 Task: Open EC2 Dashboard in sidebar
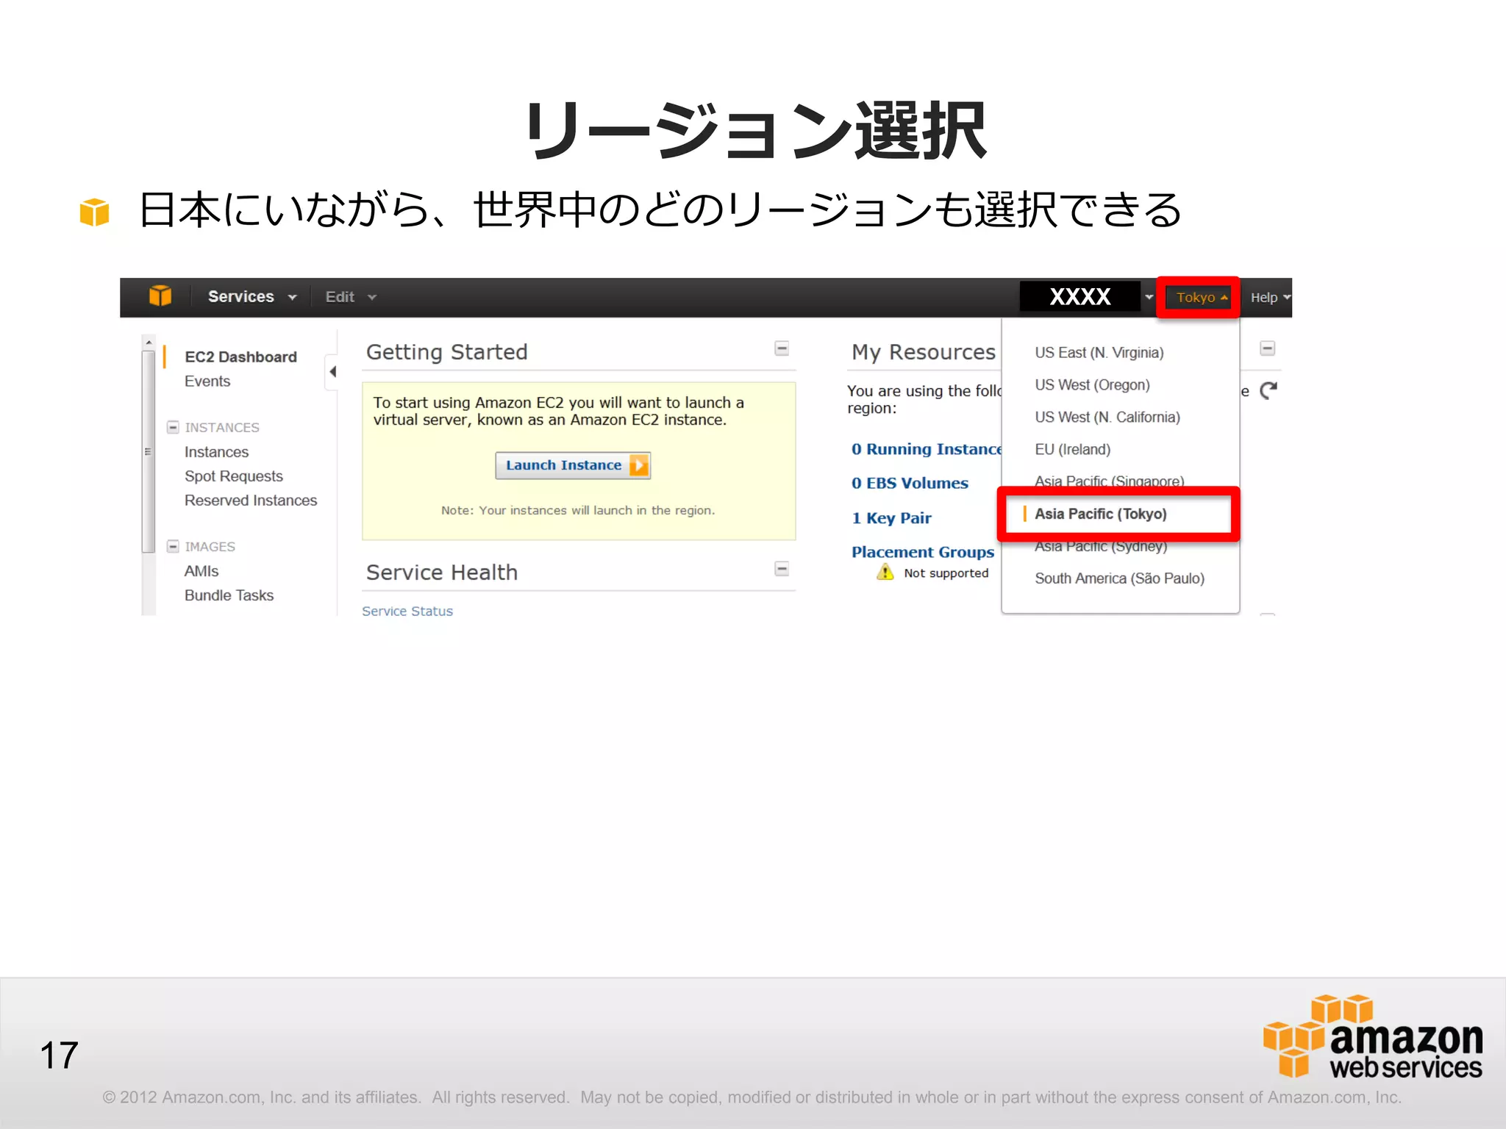pos(240,357)
